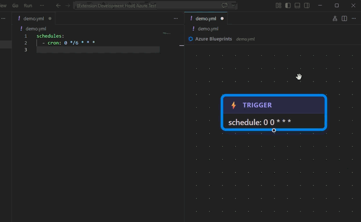This screenshot has height=222, width=361.
Task: Click line number 3 in gutter
Action: pos(26,50)
